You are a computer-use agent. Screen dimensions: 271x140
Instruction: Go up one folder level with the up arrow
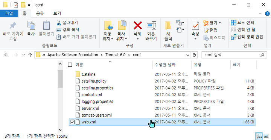(30, 55)
